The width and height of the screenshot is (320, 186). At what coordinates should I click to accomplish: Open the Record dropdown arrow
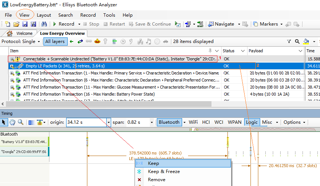point(79,24)
